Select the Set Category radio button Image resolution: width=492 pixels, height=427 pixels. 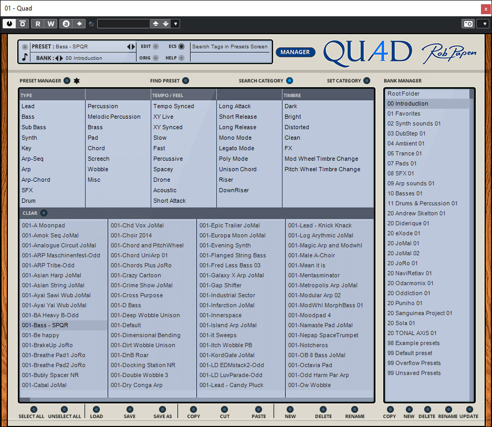click(367, 81)
